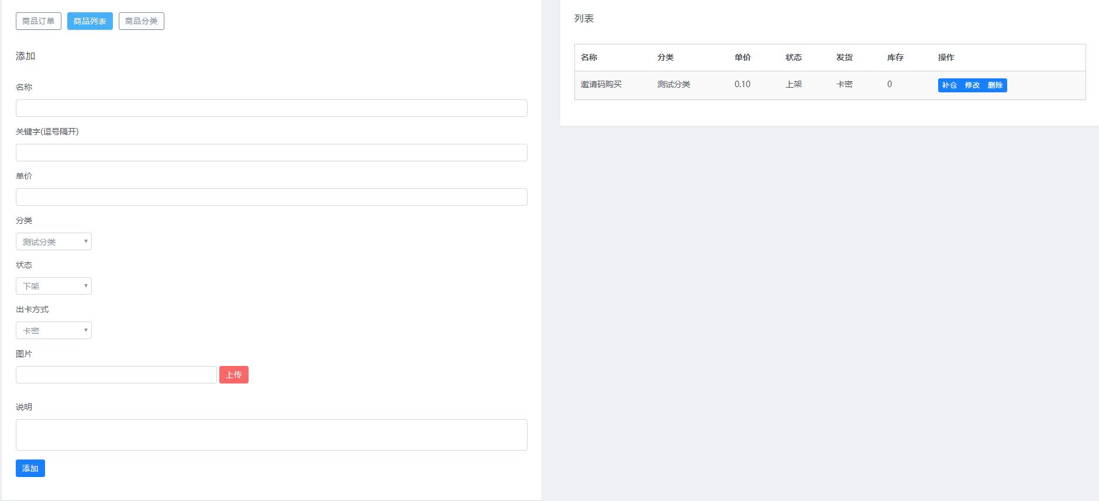Submit with the blue 添加 button
This screenshot has height=501, width=1099.
[30, 468]
